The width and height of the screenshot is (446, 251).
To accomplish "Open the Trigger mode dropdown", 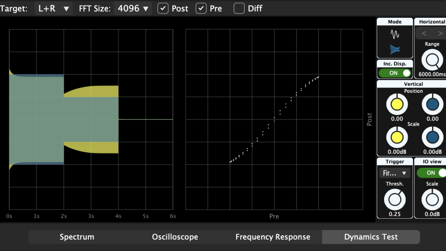I will click(x=395, y=173).
